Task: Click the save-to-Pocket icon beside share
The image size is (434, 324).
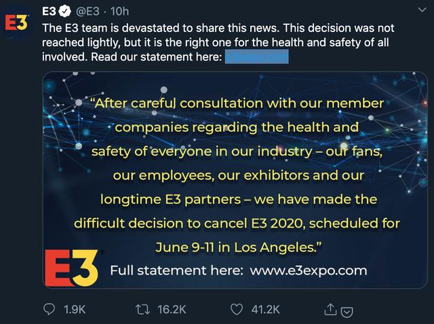Action: [346, 312]
